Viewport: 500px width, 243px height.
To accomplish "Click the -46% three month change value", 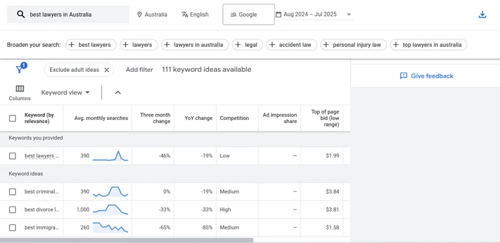I will [165, 156].
